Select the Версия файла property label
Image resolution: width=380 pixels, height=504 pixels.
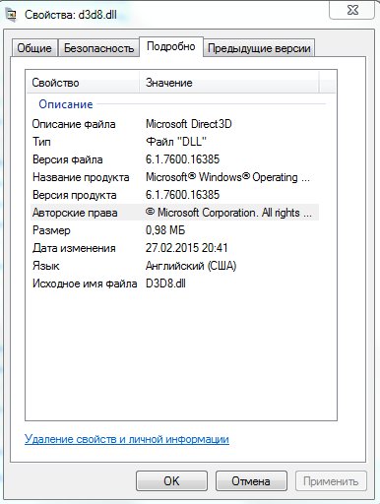click(x=68, y=159)
